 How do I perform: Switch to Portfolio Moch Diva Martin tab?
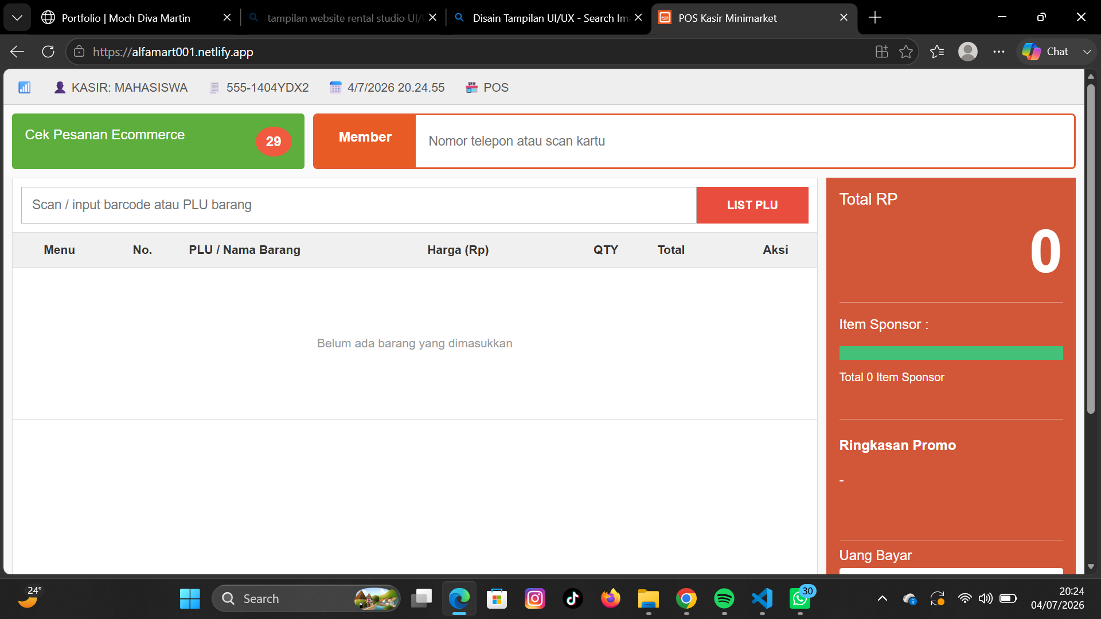point(126,18)
